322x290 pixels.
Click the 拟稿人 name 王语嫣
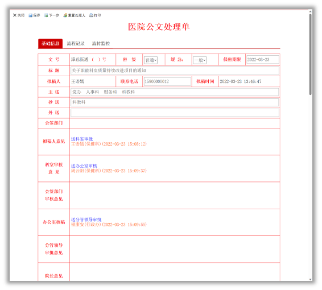(77, 81)
